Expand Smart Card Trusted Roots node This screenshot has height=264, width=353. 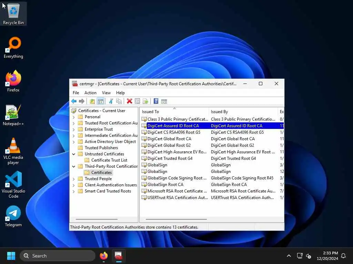coord(74,191)
